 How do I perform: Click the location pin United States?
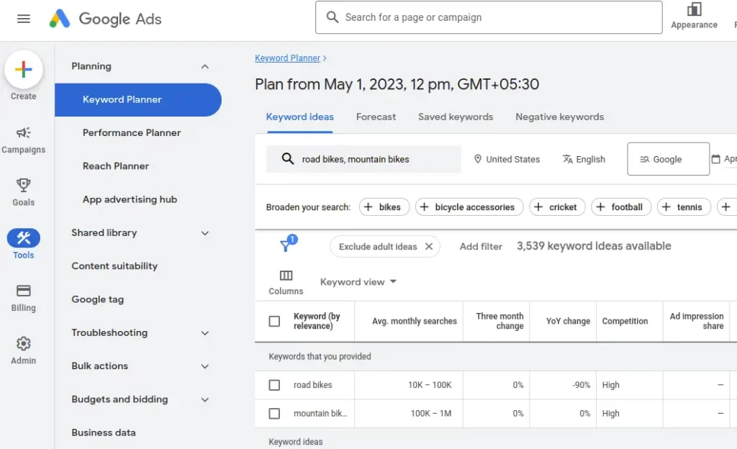pos(507,159)
